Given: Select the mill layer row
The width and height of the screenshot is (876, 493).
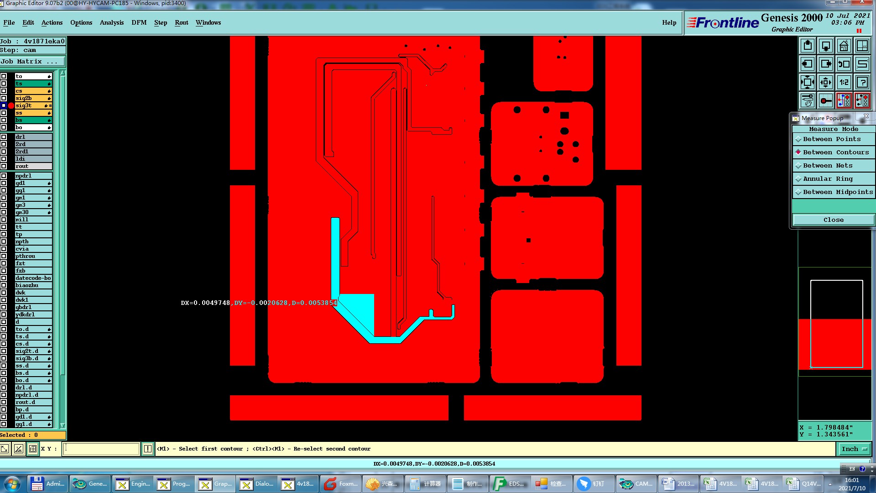Looking at the screenshot, I should [33, 220].
